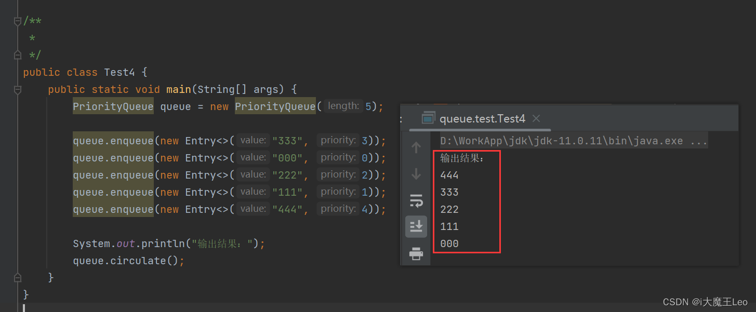Click console output line 444

(449, 175)
